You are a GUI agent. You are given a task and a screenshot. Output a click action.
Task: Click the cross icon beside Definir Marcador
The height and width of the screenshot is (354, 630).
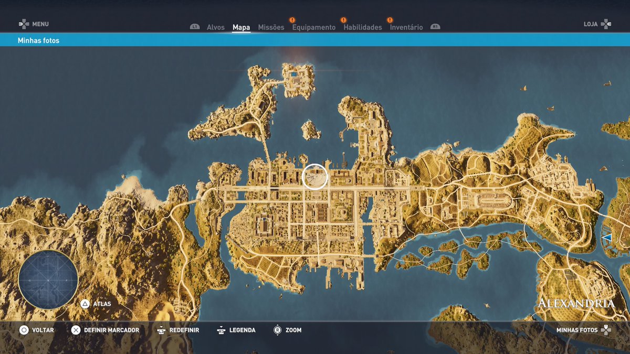(76, 330)
